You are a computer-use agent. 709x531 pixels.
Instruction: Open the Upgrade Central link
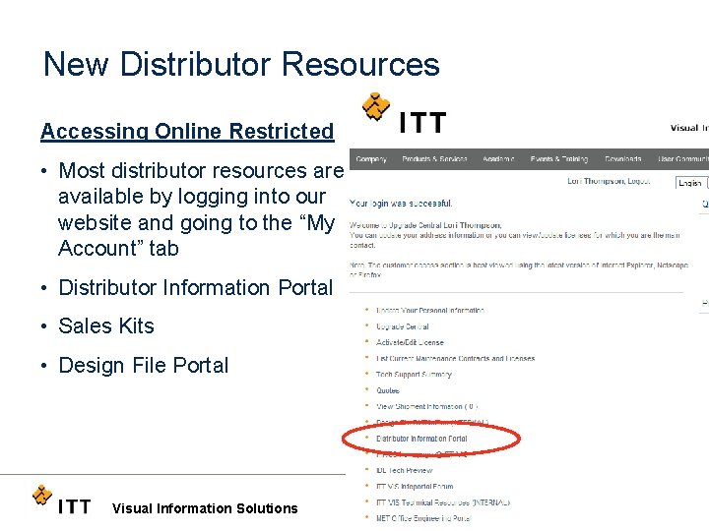[x=403, y=326]
